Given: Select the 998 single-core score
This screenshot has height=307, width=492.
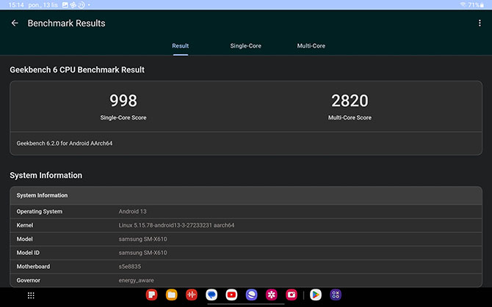Looking at the screenshot, I should 123,100.
